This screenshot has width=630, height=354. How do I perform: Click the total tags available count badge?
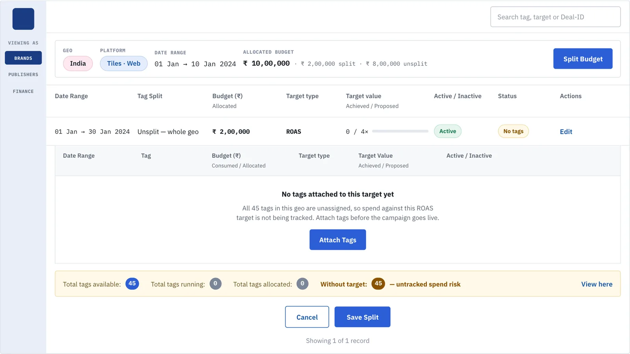[x=132, y=283]
